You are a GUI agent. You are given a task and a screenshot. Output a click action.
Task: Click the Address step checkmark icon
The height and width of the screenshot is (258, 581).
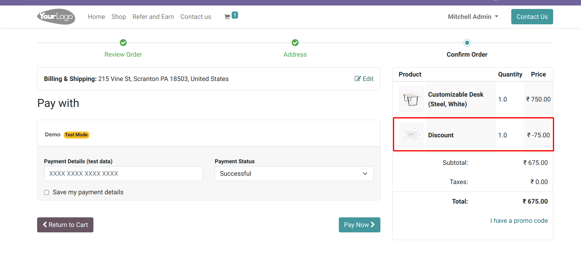(x=295, y=43)
